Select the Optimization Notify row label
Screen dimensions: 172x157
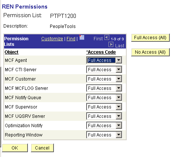[24, 126]
